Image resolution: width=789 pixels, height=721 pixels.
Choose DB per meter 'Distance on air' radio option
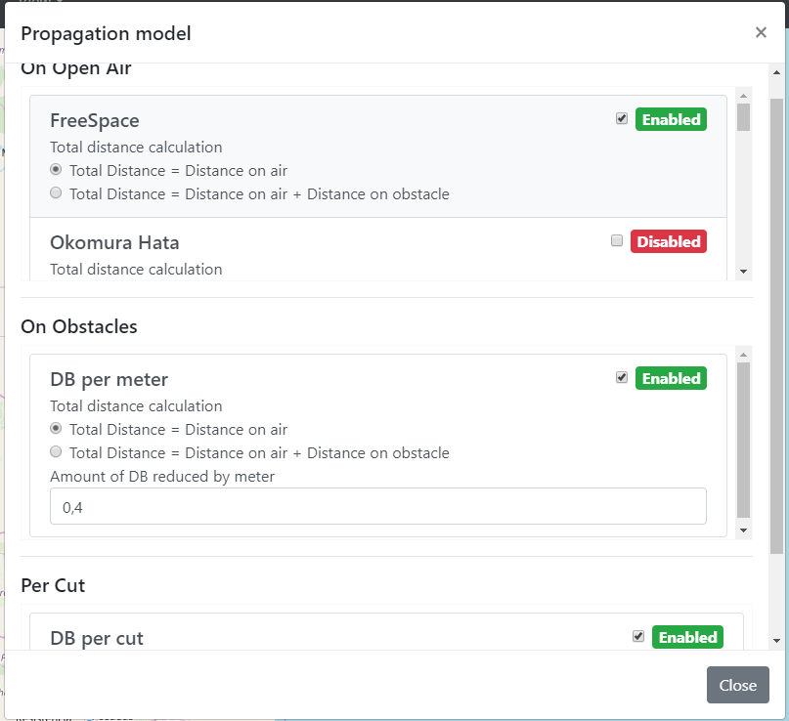(x=56, y=428)
